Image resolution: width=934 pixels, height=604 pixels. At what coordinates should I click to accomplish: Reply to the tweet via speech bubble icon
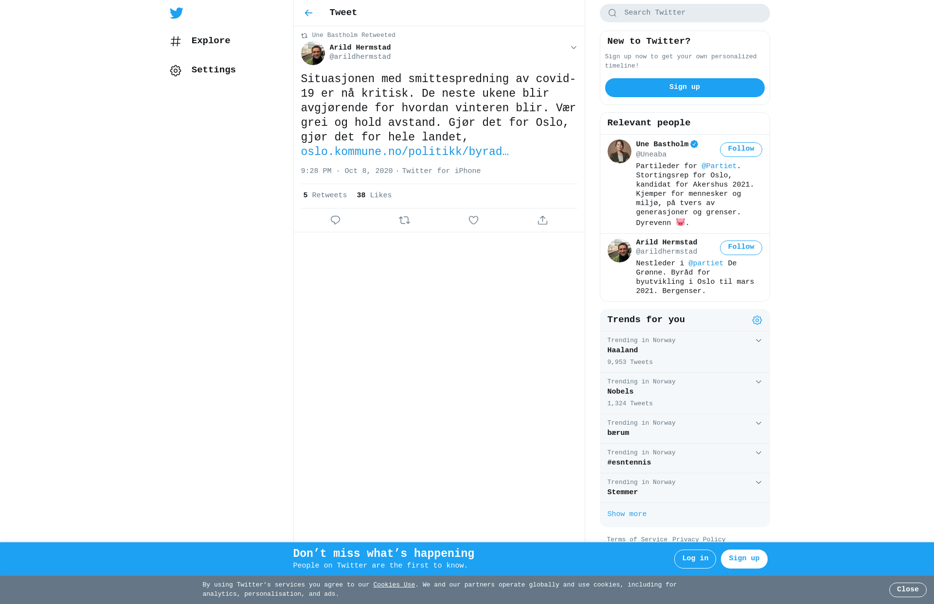pyautogui.click(x=335, y=220)
